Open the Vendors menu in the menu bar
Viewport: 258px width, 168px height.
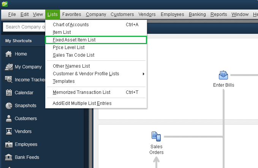pos(147,14)
